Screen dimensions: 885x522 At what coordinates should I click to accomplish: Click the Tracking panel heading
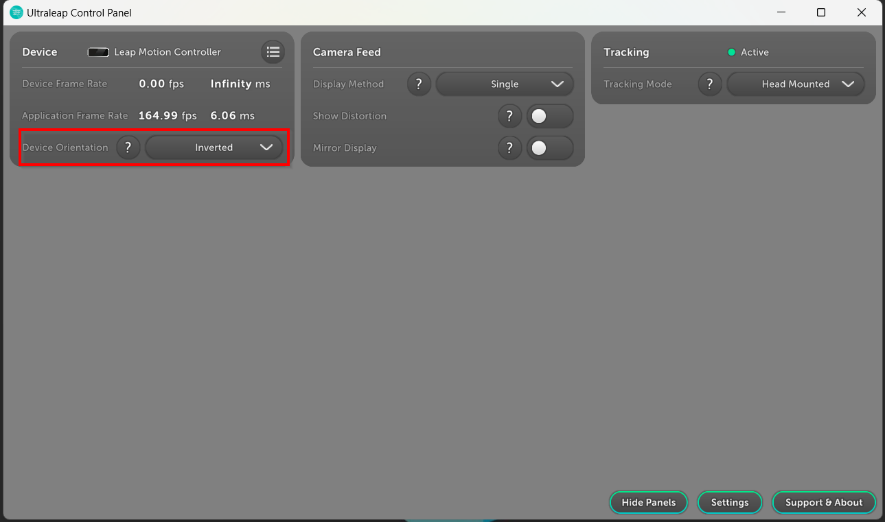pyautogui.click(x=626, y=52)
